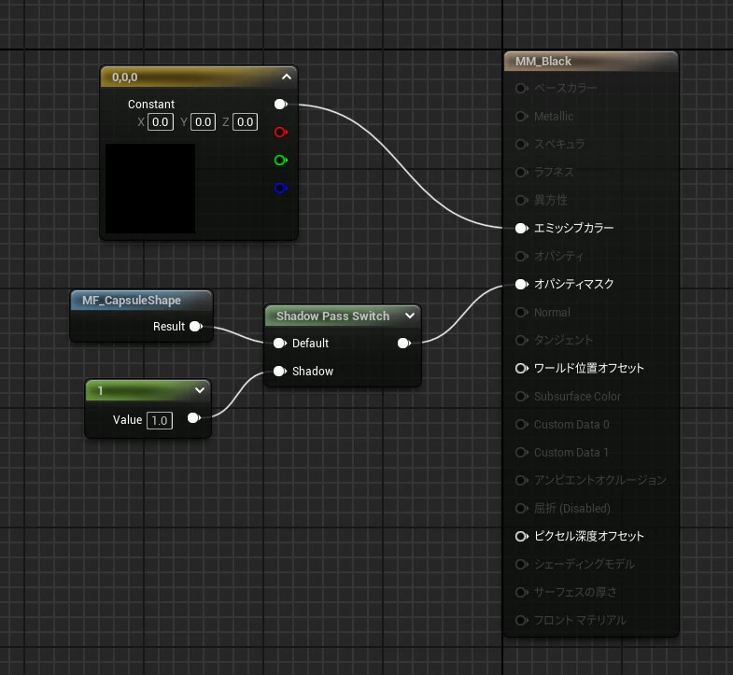Select the MF_CapsuleShape node header
Screen dimensions: 733x675
(x=141, y=300)
